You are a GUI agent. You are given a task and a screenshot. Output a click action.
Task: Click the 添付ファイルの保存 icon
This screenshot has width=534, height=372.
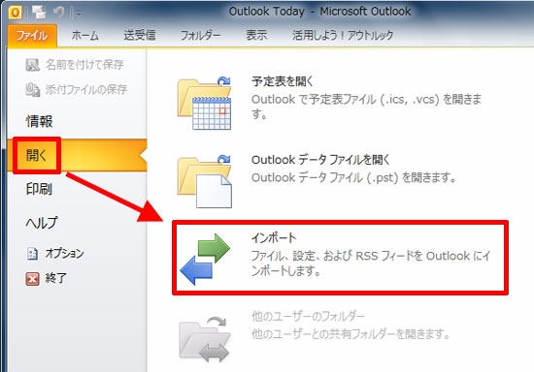tap(33, 90)
